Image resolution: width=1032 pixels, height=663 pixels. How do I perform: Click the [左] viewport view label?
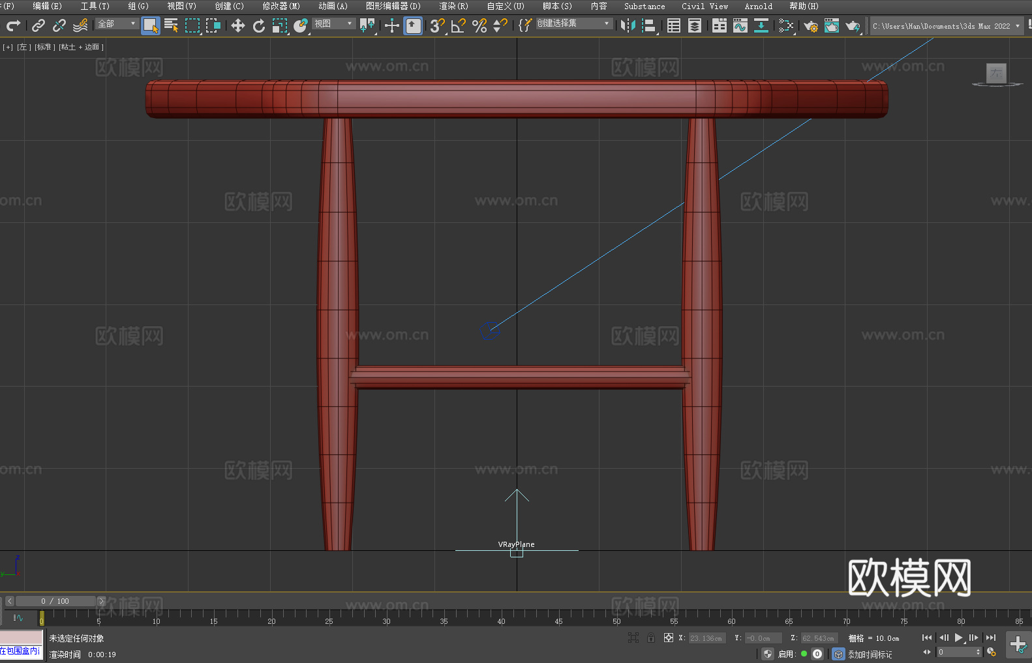[24, 47]
